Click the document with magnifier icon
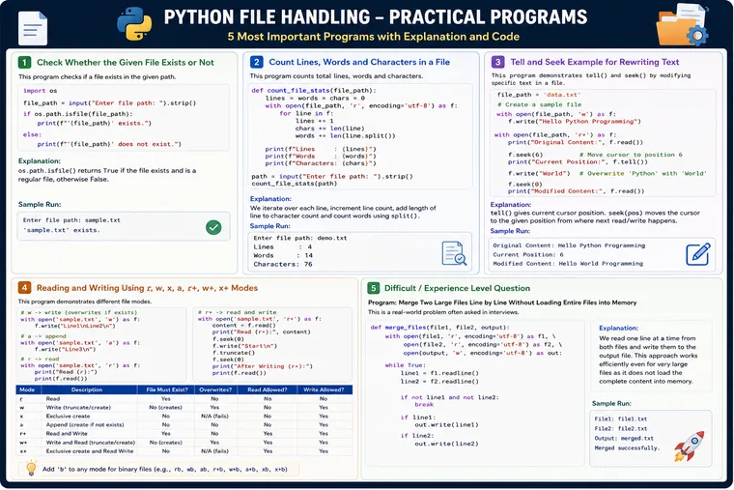 tap(454, 253)
